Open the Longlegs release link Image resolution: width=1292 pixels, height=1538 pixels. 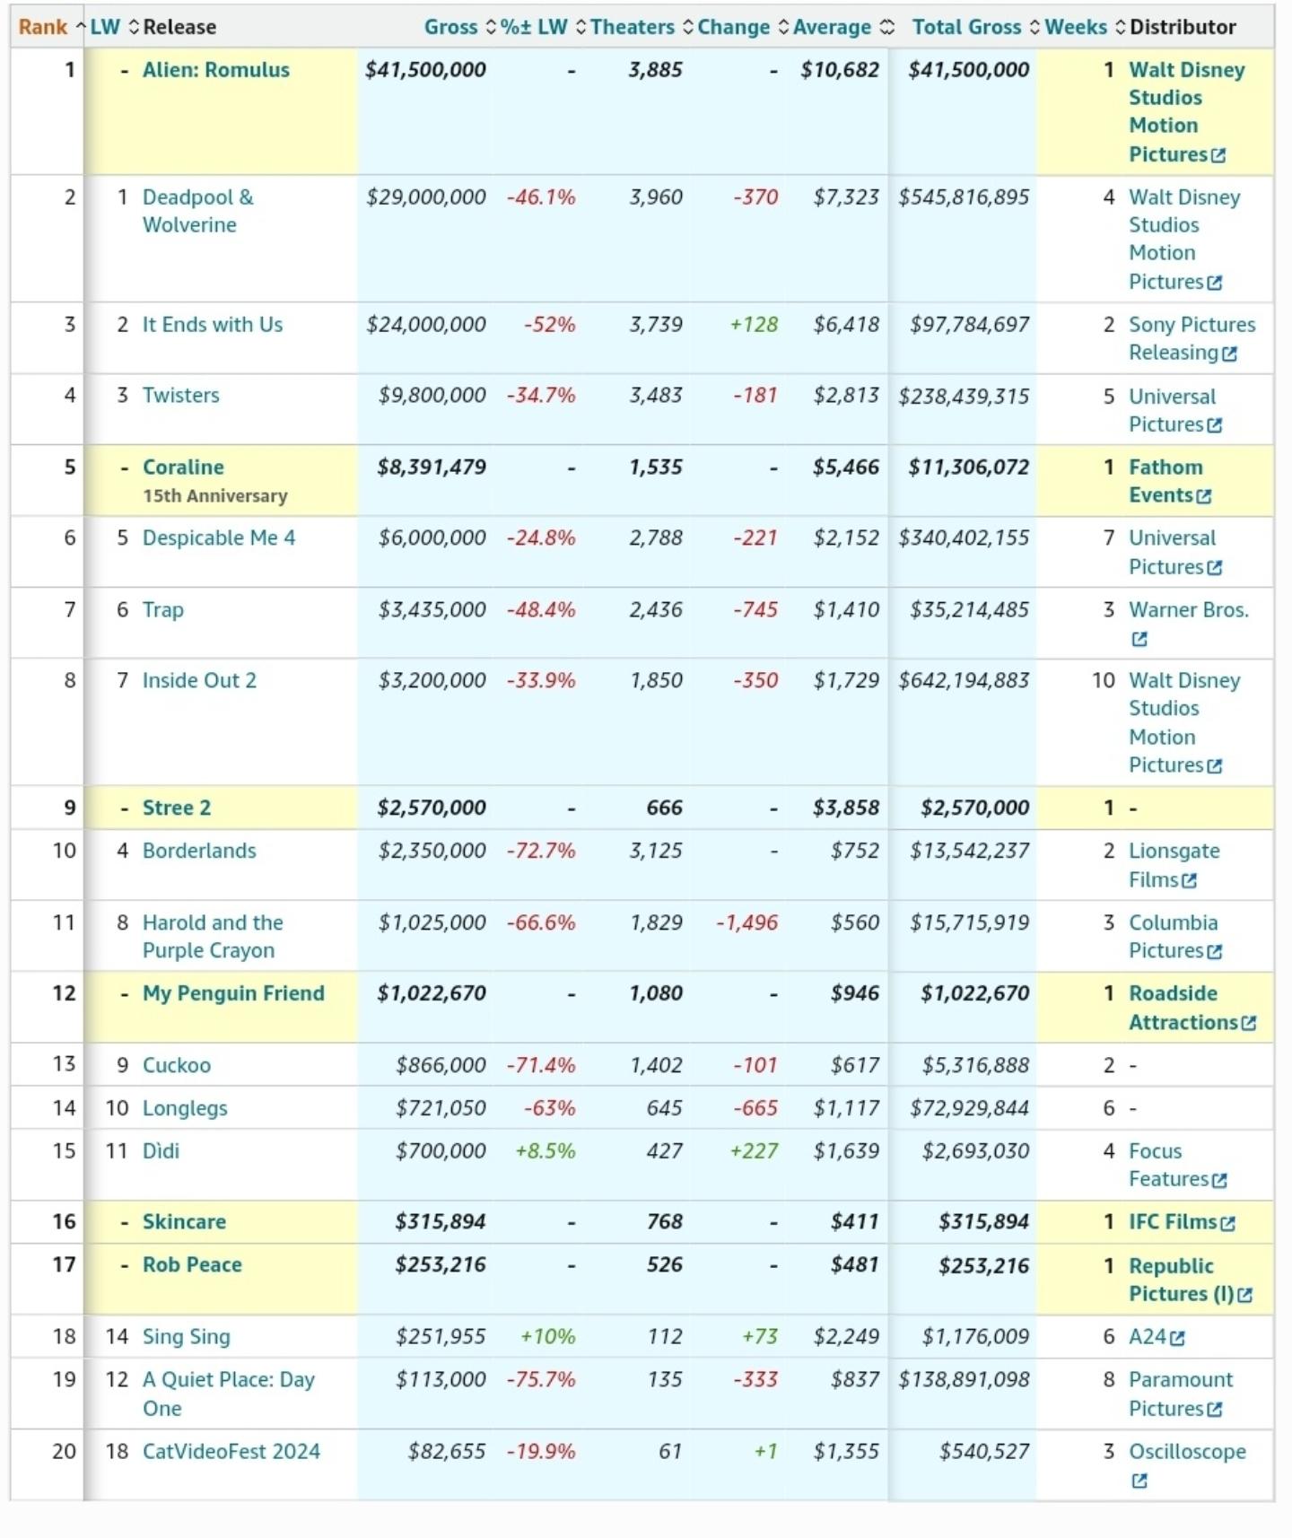pyautogui.click(x=186, y=1109)
